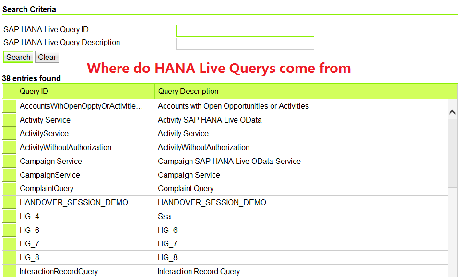Click HG_7 in the Query ID column
Screen dimensions: 462x277
pos(29,243)
